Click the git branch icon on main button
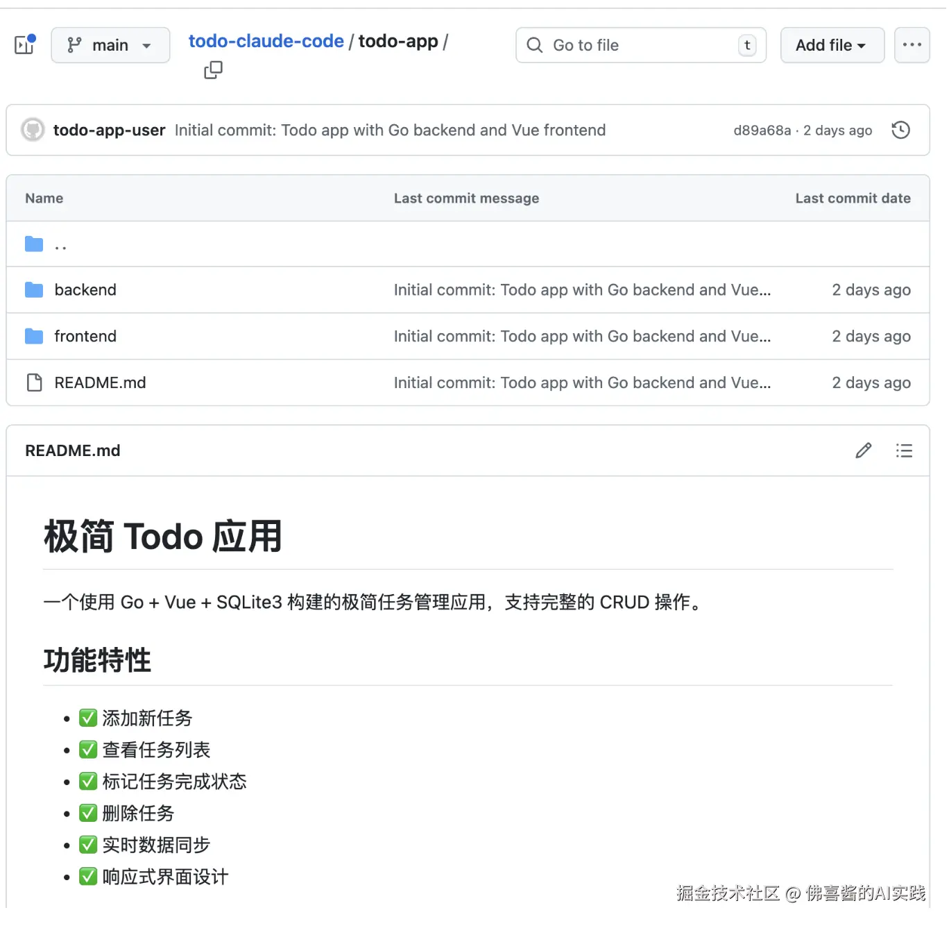This screenshot has height=926, width=949. click(x=74, y=45)
